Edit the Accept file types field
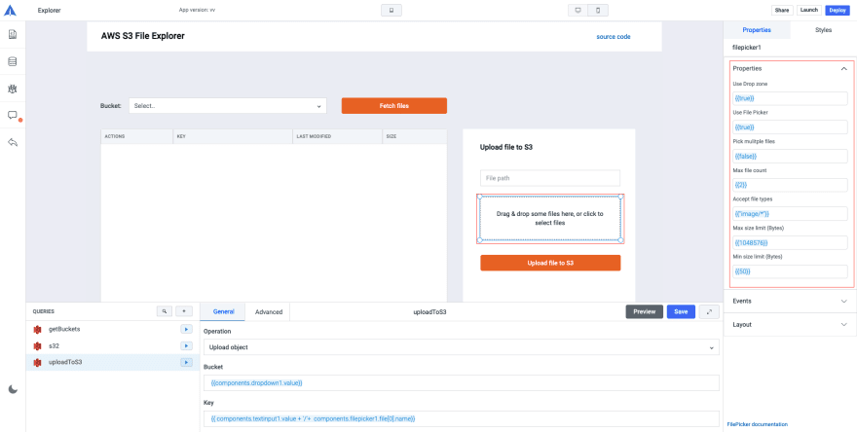The image size is (857, 432). [790, 213]
